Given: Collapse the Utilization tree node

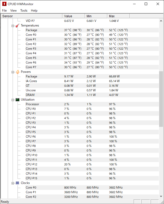Looking at the screenshot, I should 13,100.
